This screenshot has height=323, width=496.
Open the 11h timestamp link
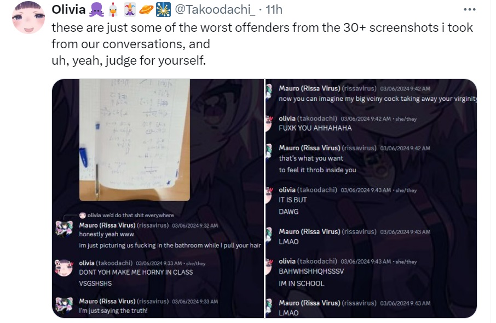[274, 9]
